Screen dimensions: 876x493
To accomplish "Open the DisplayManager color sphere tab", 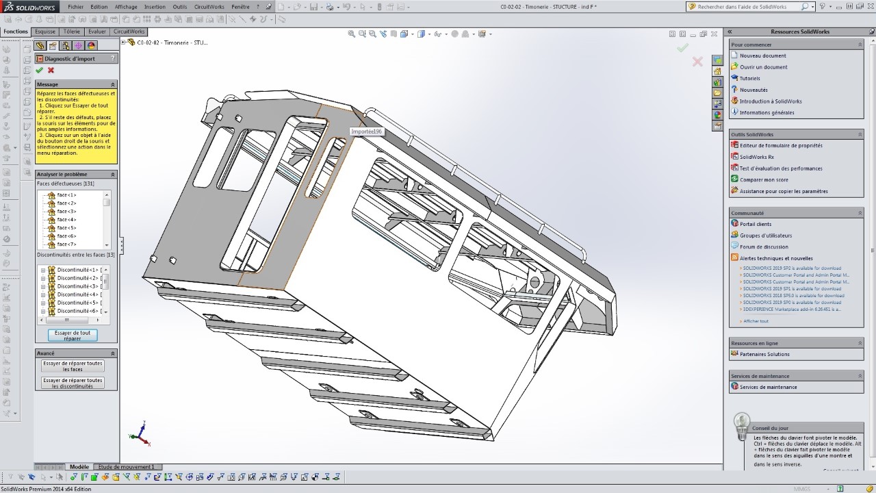I will tap(92, 46).
